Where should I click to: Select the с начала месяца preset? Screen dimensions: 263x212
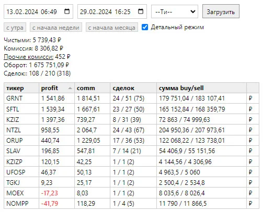click(x=112, y=28)
